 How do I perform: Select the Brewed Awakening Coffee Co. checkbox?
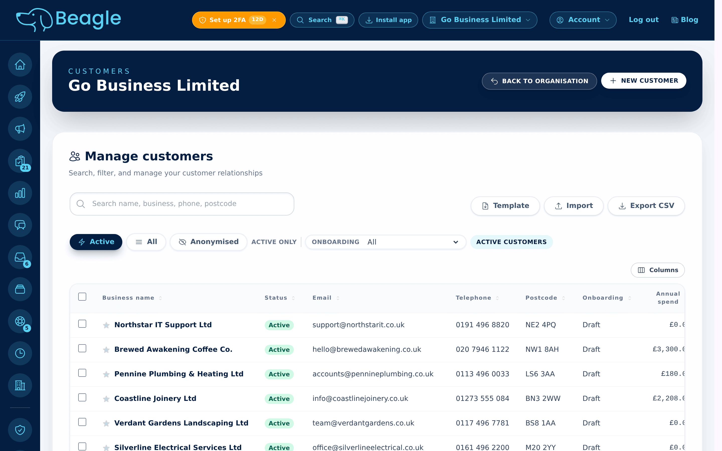[82, 348]
